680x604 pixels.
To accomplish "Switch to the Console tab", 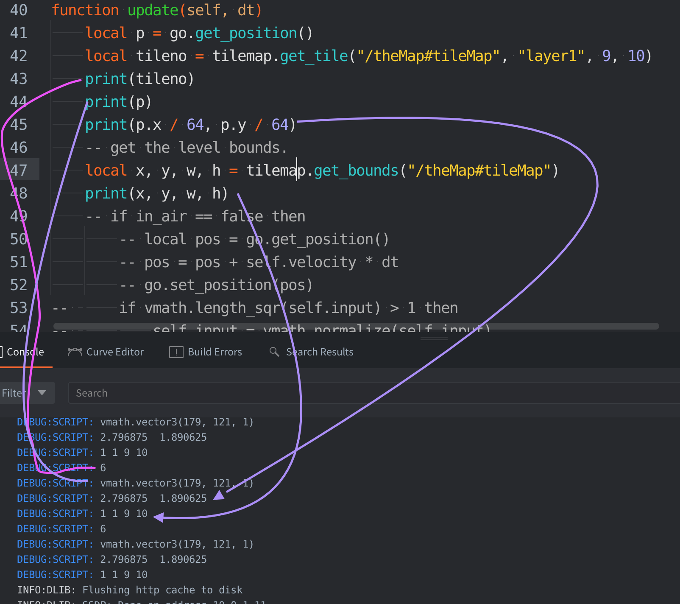I will (25, 352).
